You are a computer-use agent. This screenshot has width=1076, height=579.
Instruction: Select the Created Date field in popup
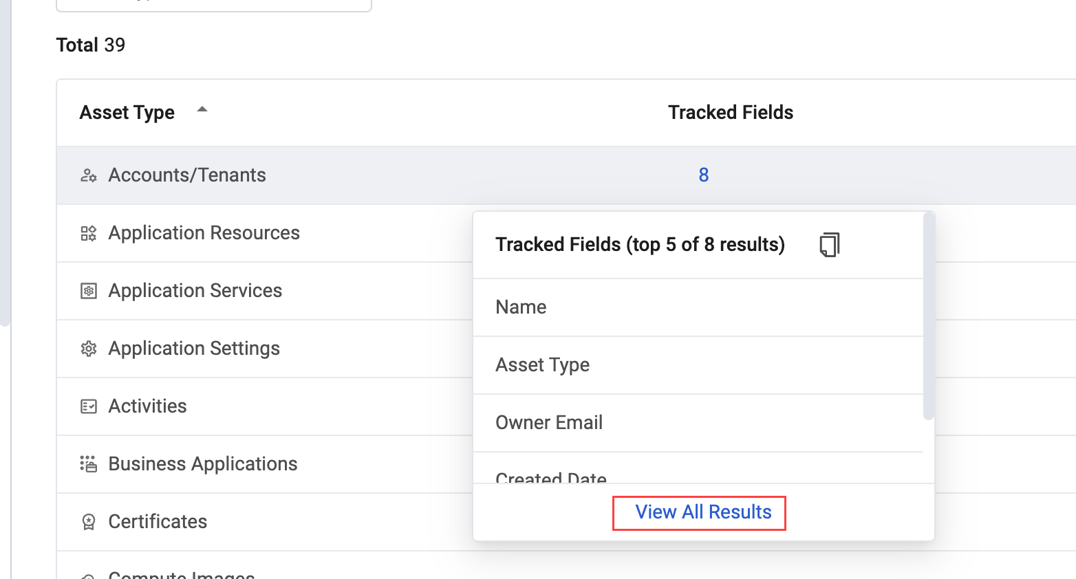pos(550,477)
